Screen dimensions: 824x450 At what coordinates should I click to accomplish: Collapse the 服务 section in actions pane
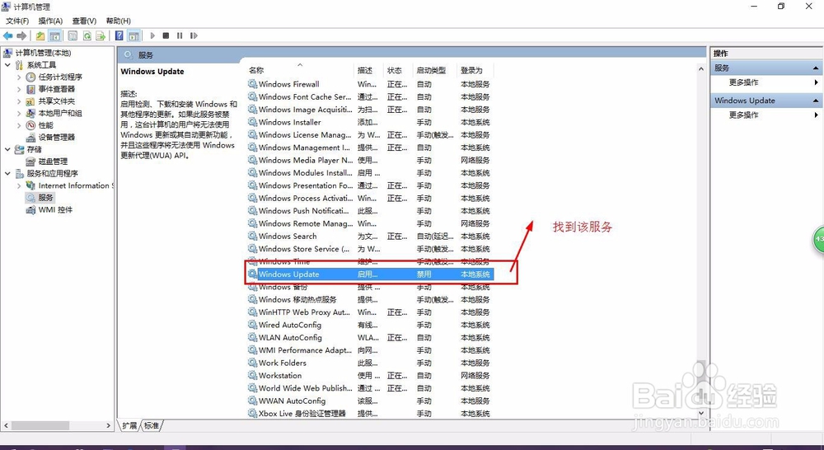[x=816, y=68]
